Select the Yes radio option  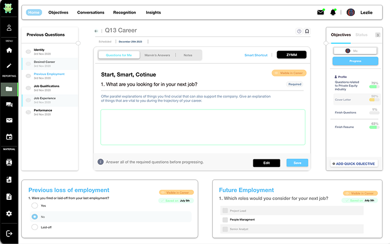click(x=35, y=206)
